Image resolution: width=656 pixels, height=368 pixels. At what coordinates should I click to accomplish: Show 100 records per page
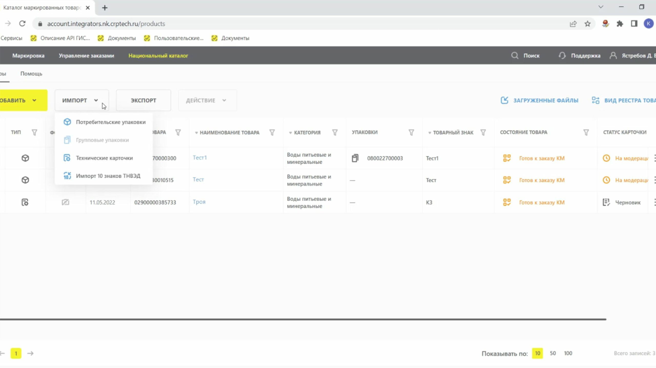click(x=568, y=353)
